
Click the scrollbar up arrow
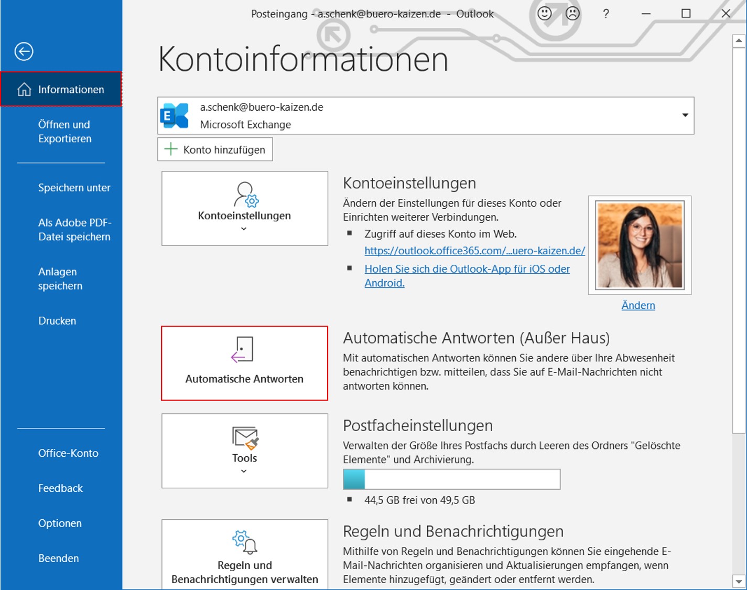pyautogui.click(x=739, y=40)
